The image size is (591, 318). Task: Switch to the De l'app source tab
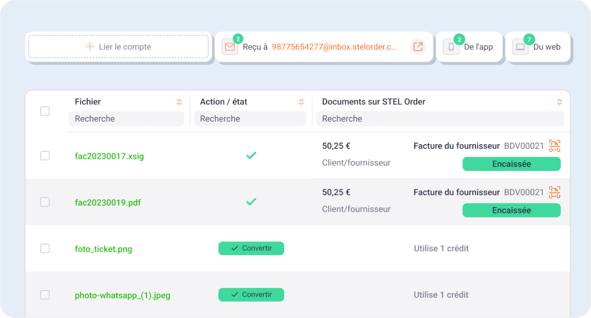pos(478,47)
